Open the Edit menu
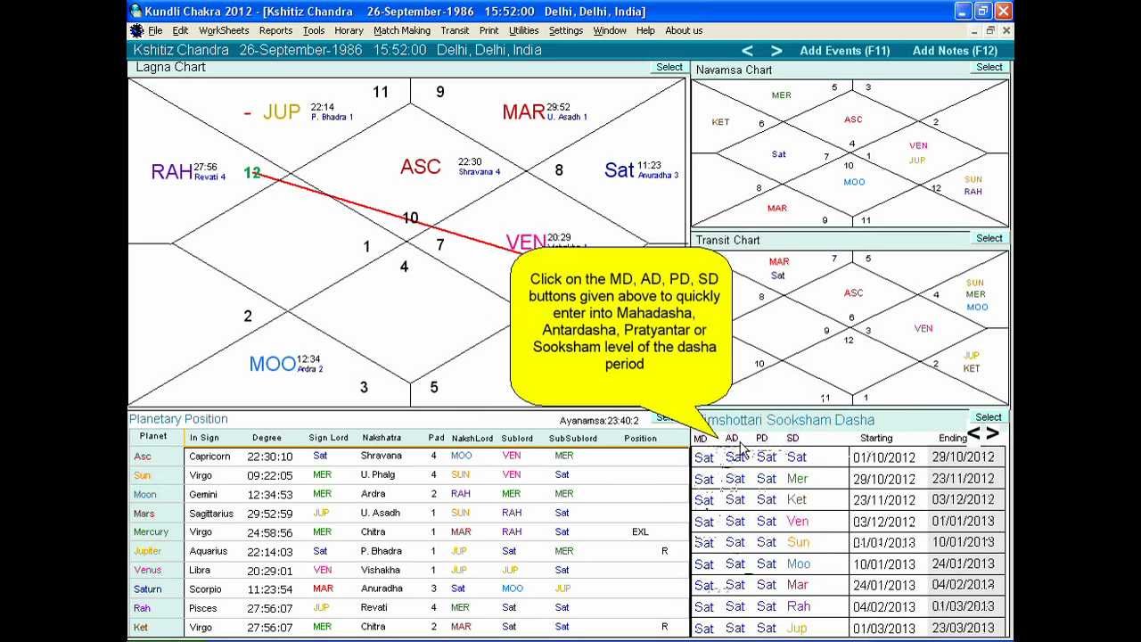Screen dimensions: 1141x642 tap(180, 30)
